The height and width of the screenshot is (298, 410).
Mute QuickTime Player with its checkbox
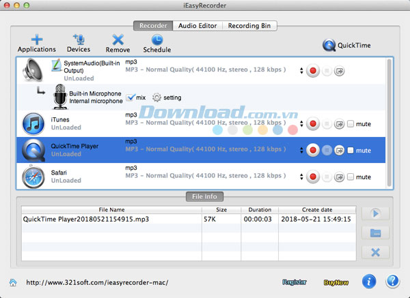point(351,150)
